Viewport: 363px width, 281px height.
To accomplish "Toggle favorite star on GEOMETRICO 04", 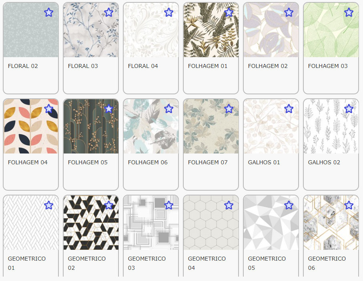I will 229,205.
